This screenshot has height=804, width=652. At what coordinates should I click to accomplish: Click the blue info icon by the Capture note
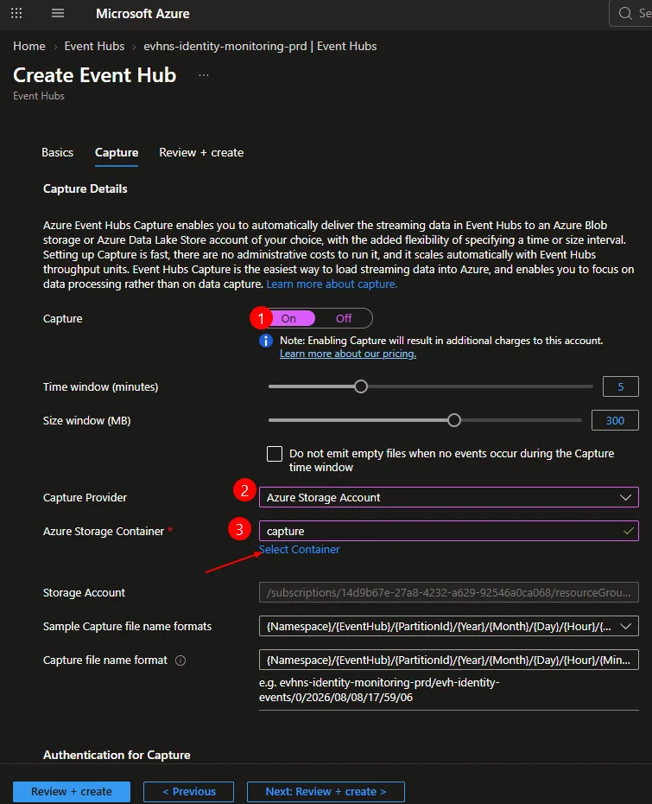[x=266, y=341]
